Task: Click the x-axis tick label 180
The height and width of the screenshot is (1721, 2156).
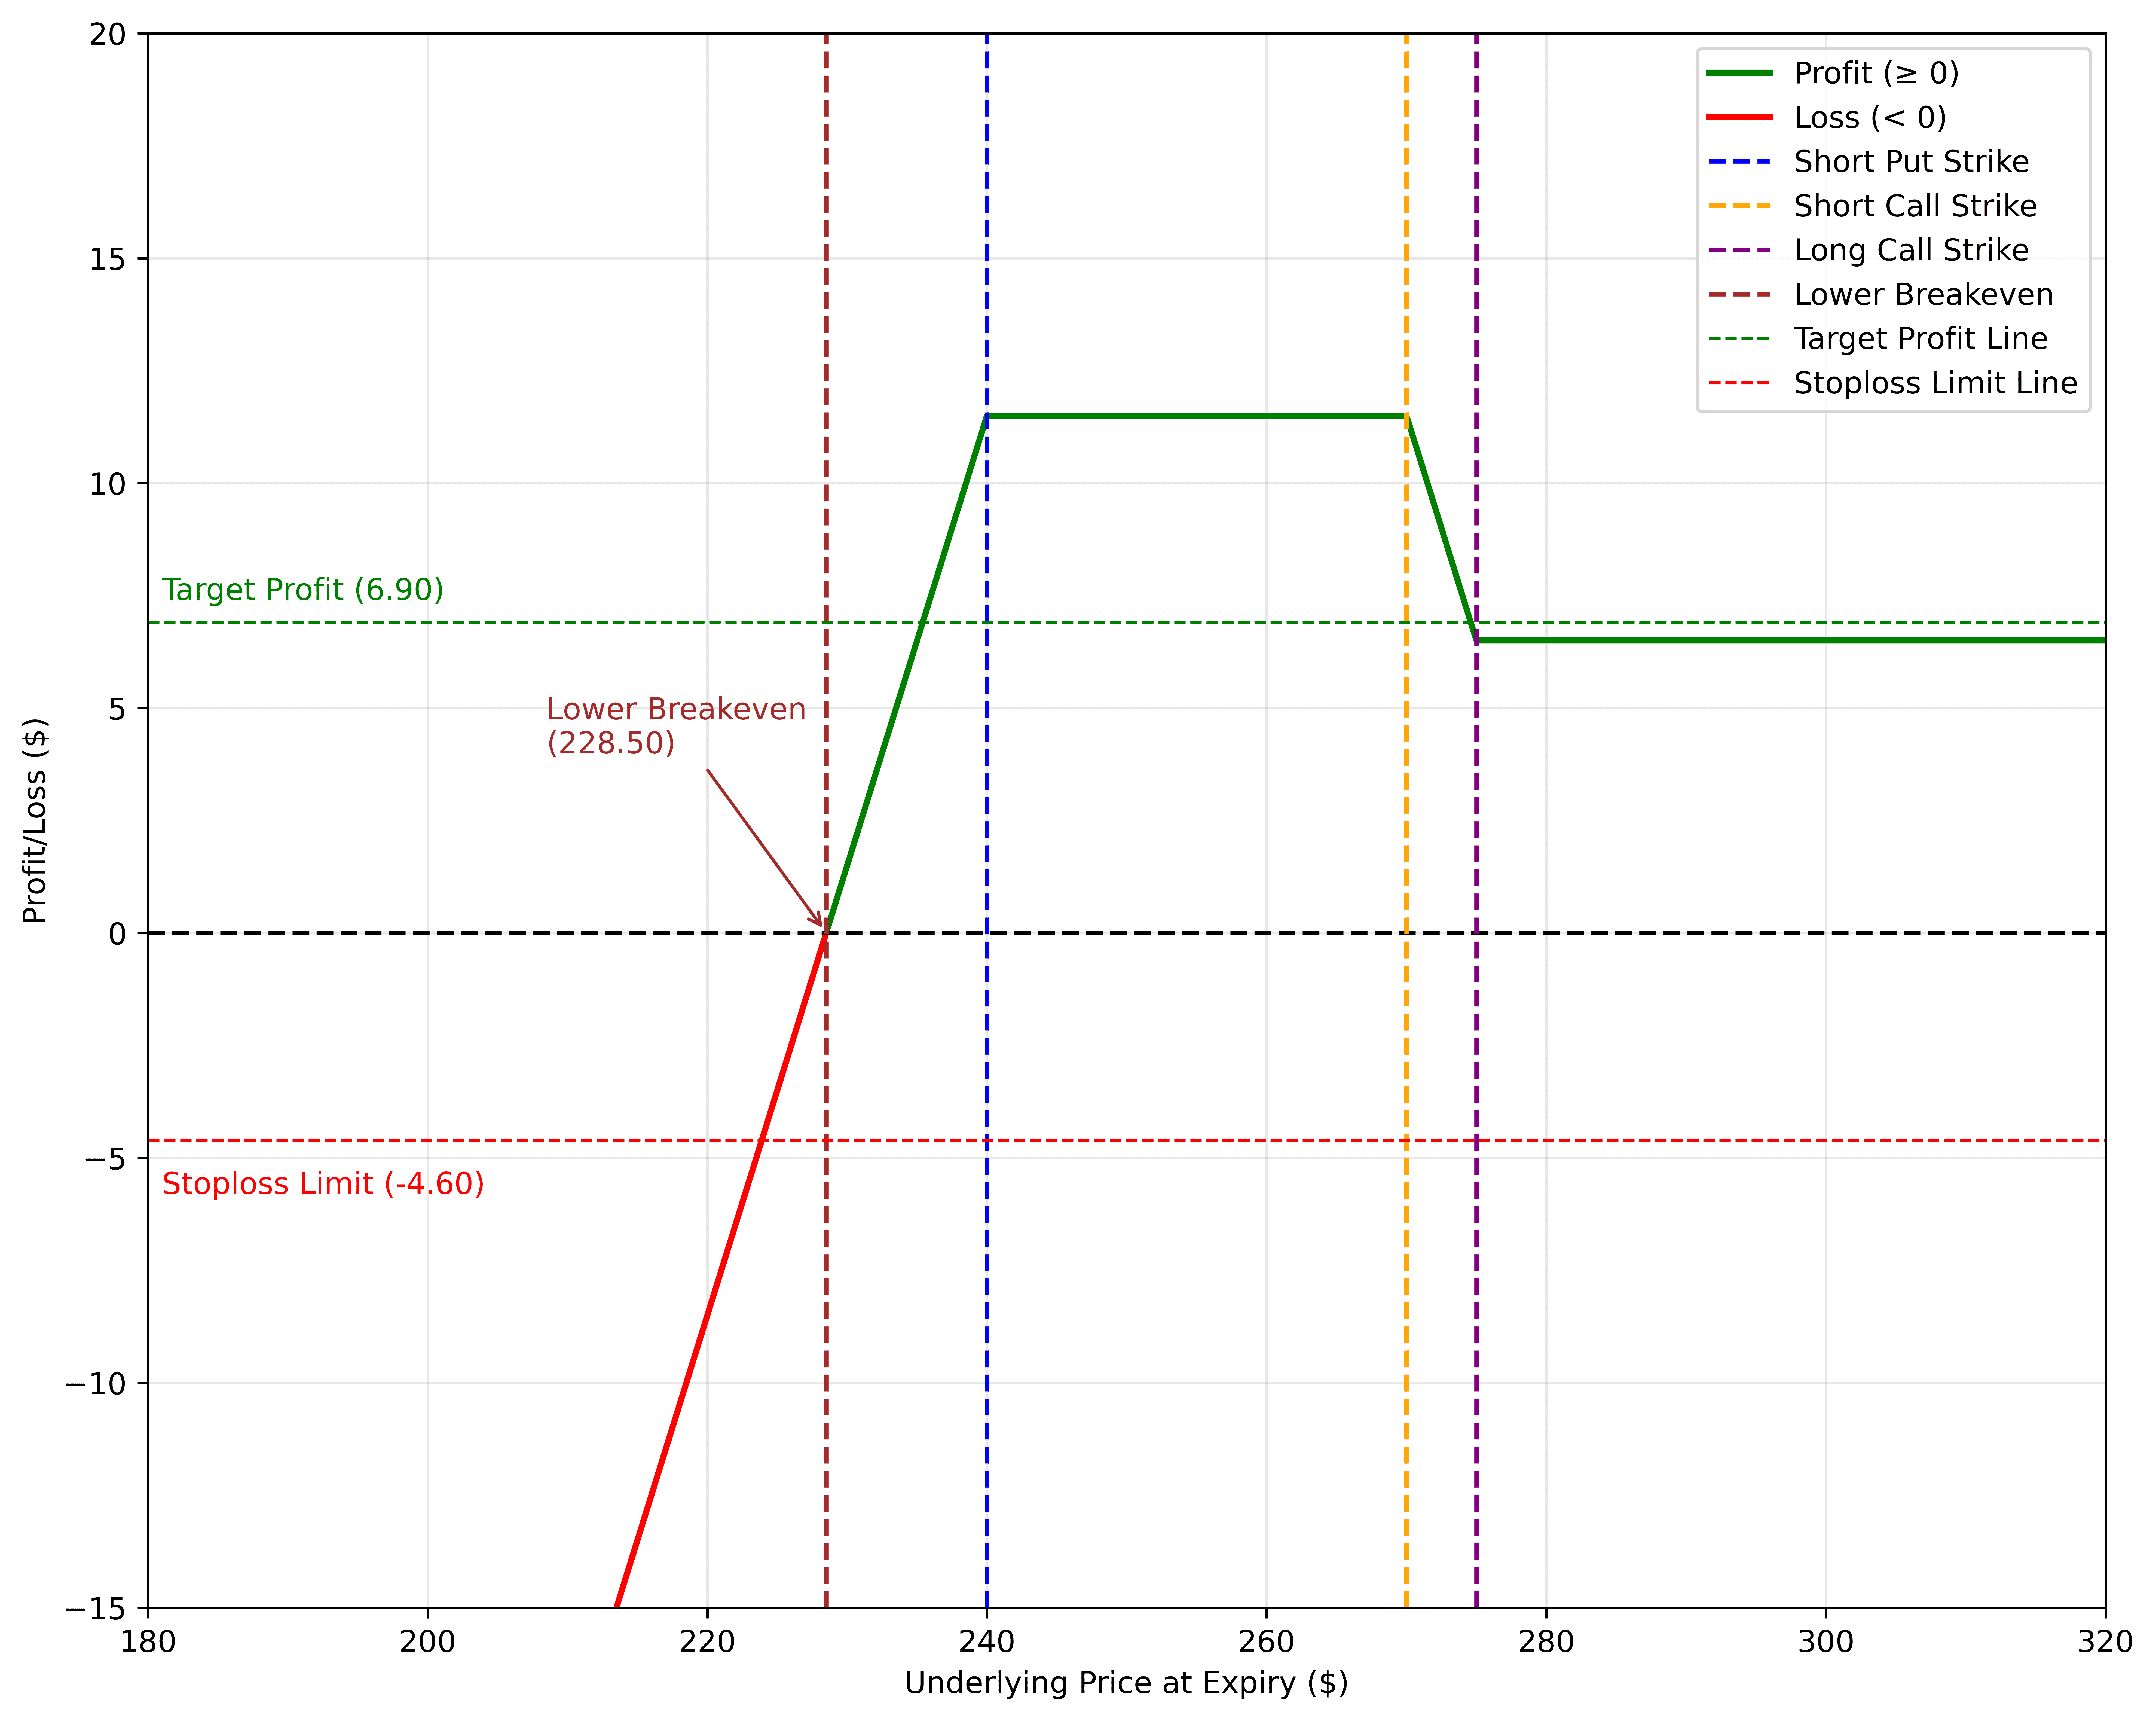Action: pyautogui.click(x=148, y=1642)
